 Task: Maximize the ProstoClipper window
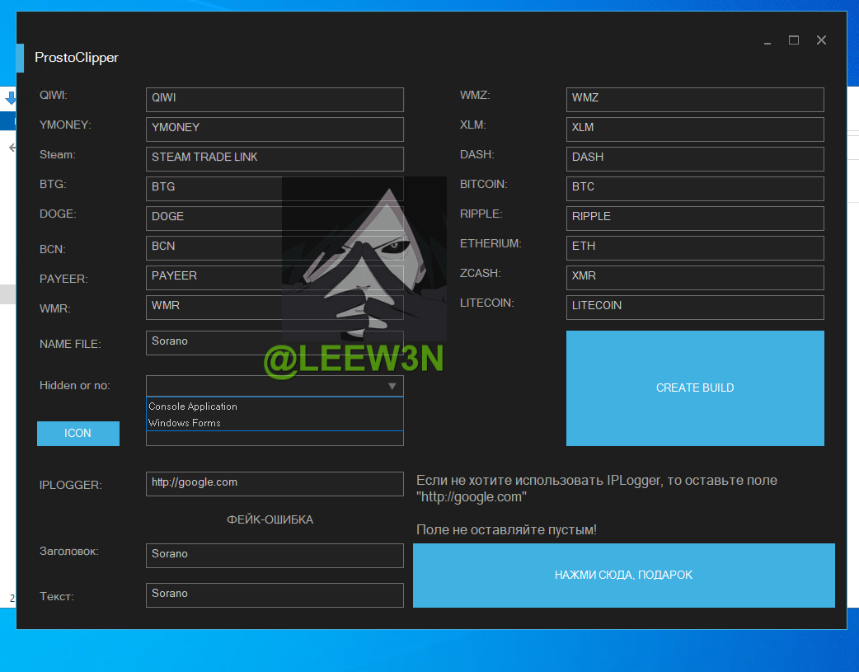(x=794, y=40)
